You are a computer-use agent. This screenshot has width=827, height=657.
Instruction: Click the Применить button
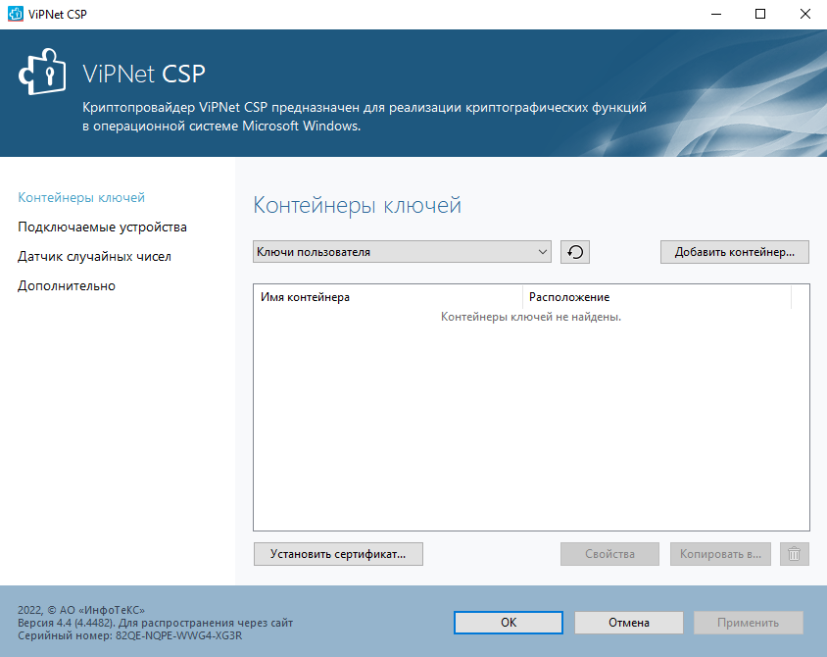tap(749, 623)
